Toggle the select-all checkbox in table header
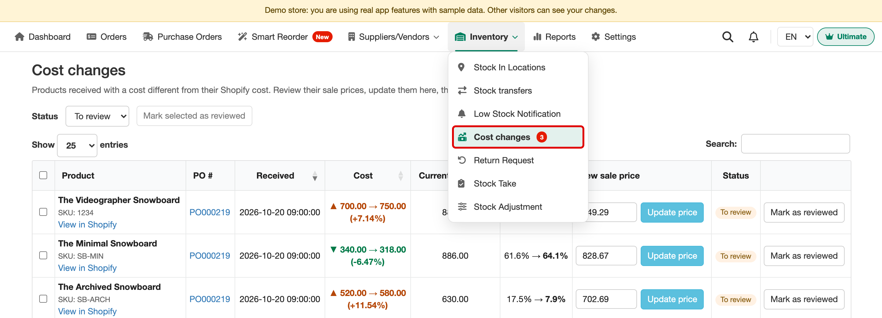 (x=43, y=175)
